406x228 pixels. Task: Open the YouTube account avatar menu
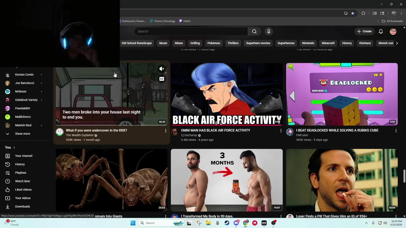(393, 31)
